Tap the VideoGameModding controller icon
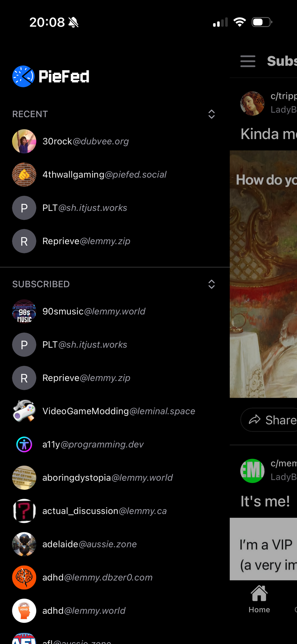Screen dimensions: 297x644 [24, 411]
